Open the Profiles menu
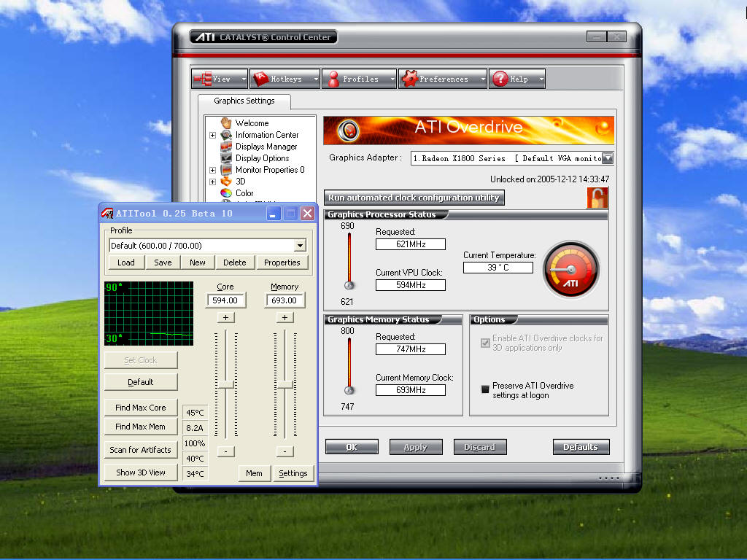This screenshot has height=560, width=747. pos(359,79)
